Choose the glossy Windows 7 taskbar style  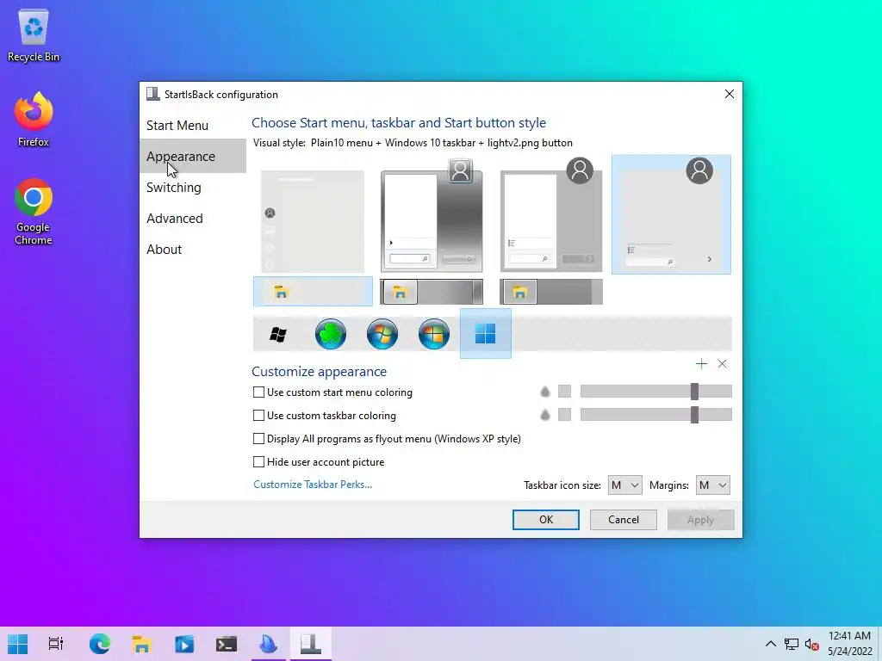(x=432, y=292)
